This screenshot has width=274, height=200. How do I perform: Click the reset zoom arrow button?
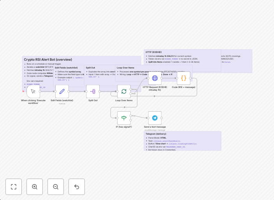click(x=77, y=187)
